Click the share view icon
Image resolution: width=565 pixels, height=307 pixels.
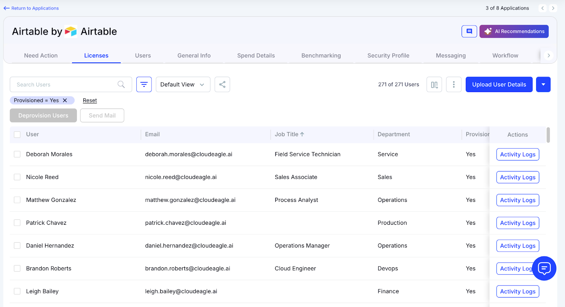[222, 84]
